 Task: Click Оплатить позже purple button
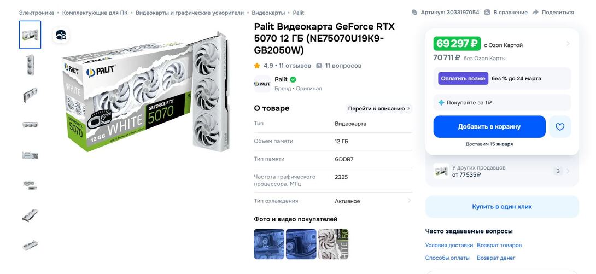[463, 78]
